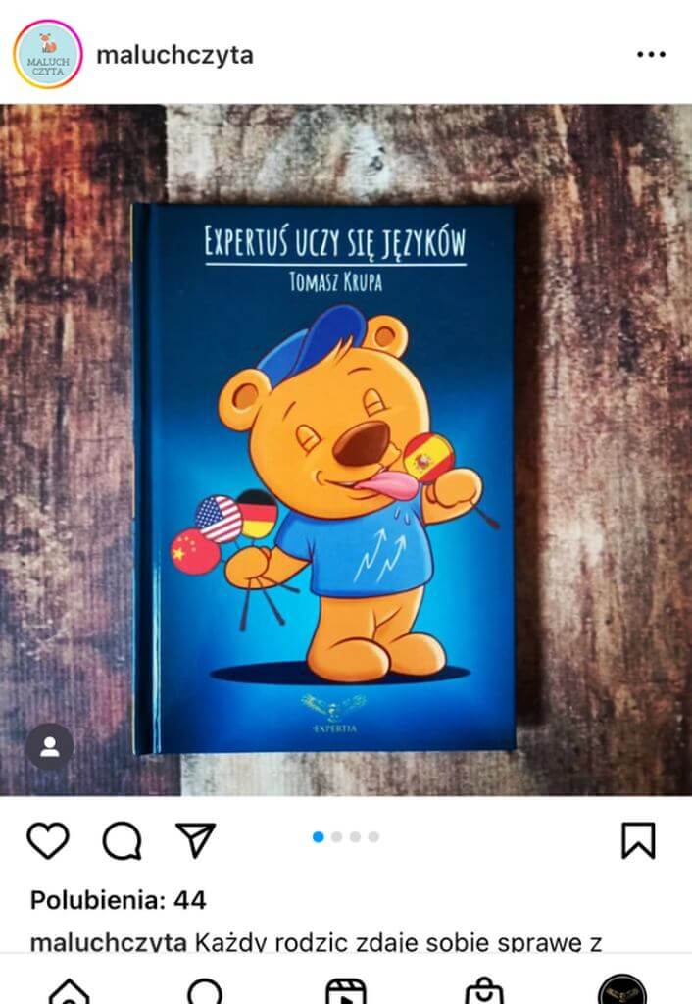Screen dimensions: 692x1004
Task: Save the post with the bookmark icon
Action: point(638,840)
